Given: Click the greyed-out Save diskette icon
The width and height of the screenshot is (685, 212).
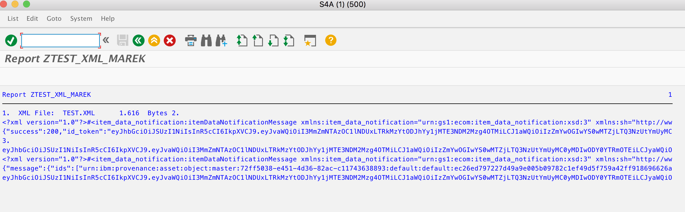Looking at the screenshot, I should (x=123, y=41).
